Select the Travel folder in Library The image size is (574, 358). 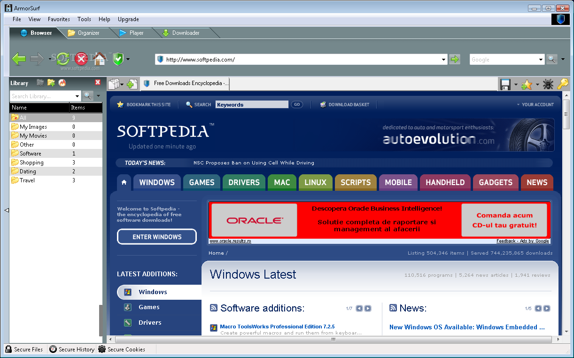pyautogui.click(x=56, y=180)
